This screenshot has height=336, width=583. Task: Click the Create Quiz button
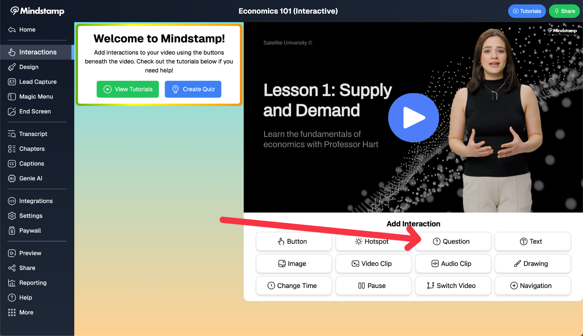point(193,89)
